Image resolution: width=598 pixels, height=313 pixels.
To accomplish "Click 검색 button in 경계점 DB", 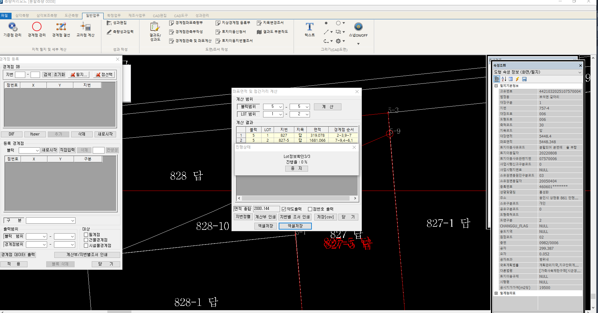I will point(47,75).
